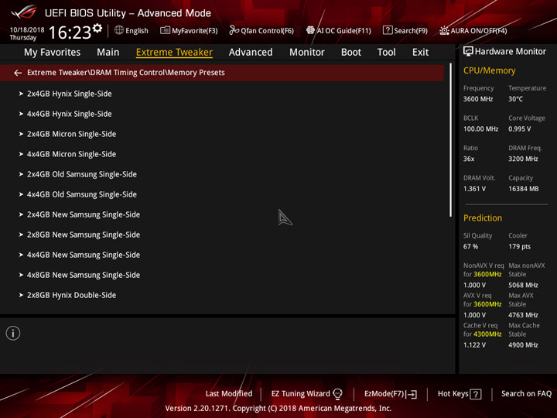Image resolution: width=557 pixels, height=418 pixels.
Task: Click the Search question mark icon
Action: pos(388,30)
